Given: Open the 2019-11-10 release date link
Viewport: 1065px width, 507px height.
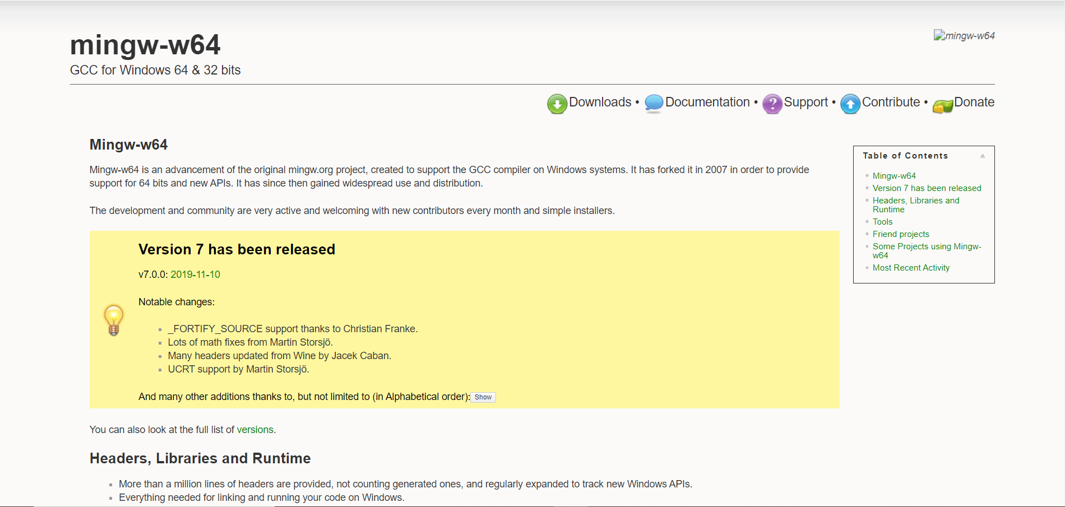Looking at the screenshot, I should (x=195, y=275).
